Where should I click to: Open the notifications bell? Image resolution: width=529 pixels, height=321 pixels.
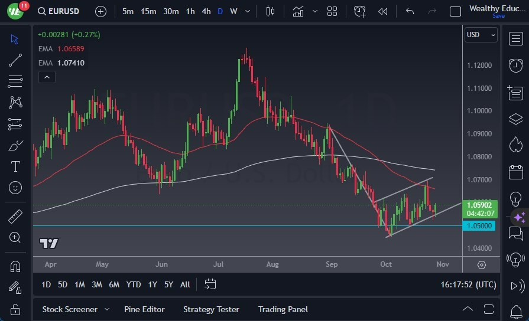tap(516, 312)
